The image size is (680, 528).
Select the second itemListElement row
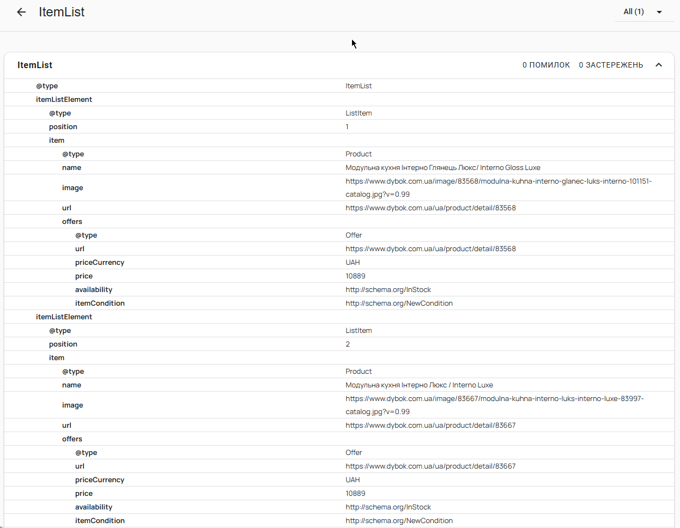tap(339, 317)
